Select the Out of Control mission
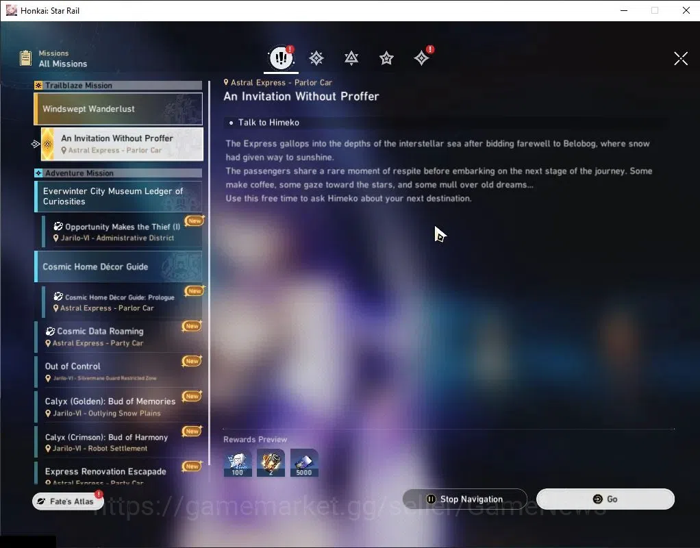 click(x=118, y=371)
